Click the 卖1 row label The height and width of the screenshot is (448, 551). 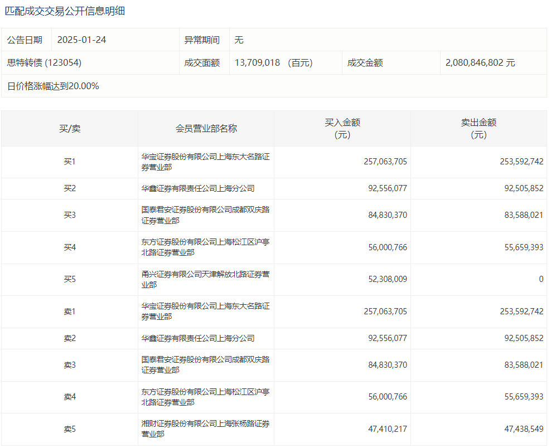tap(70, 312)
